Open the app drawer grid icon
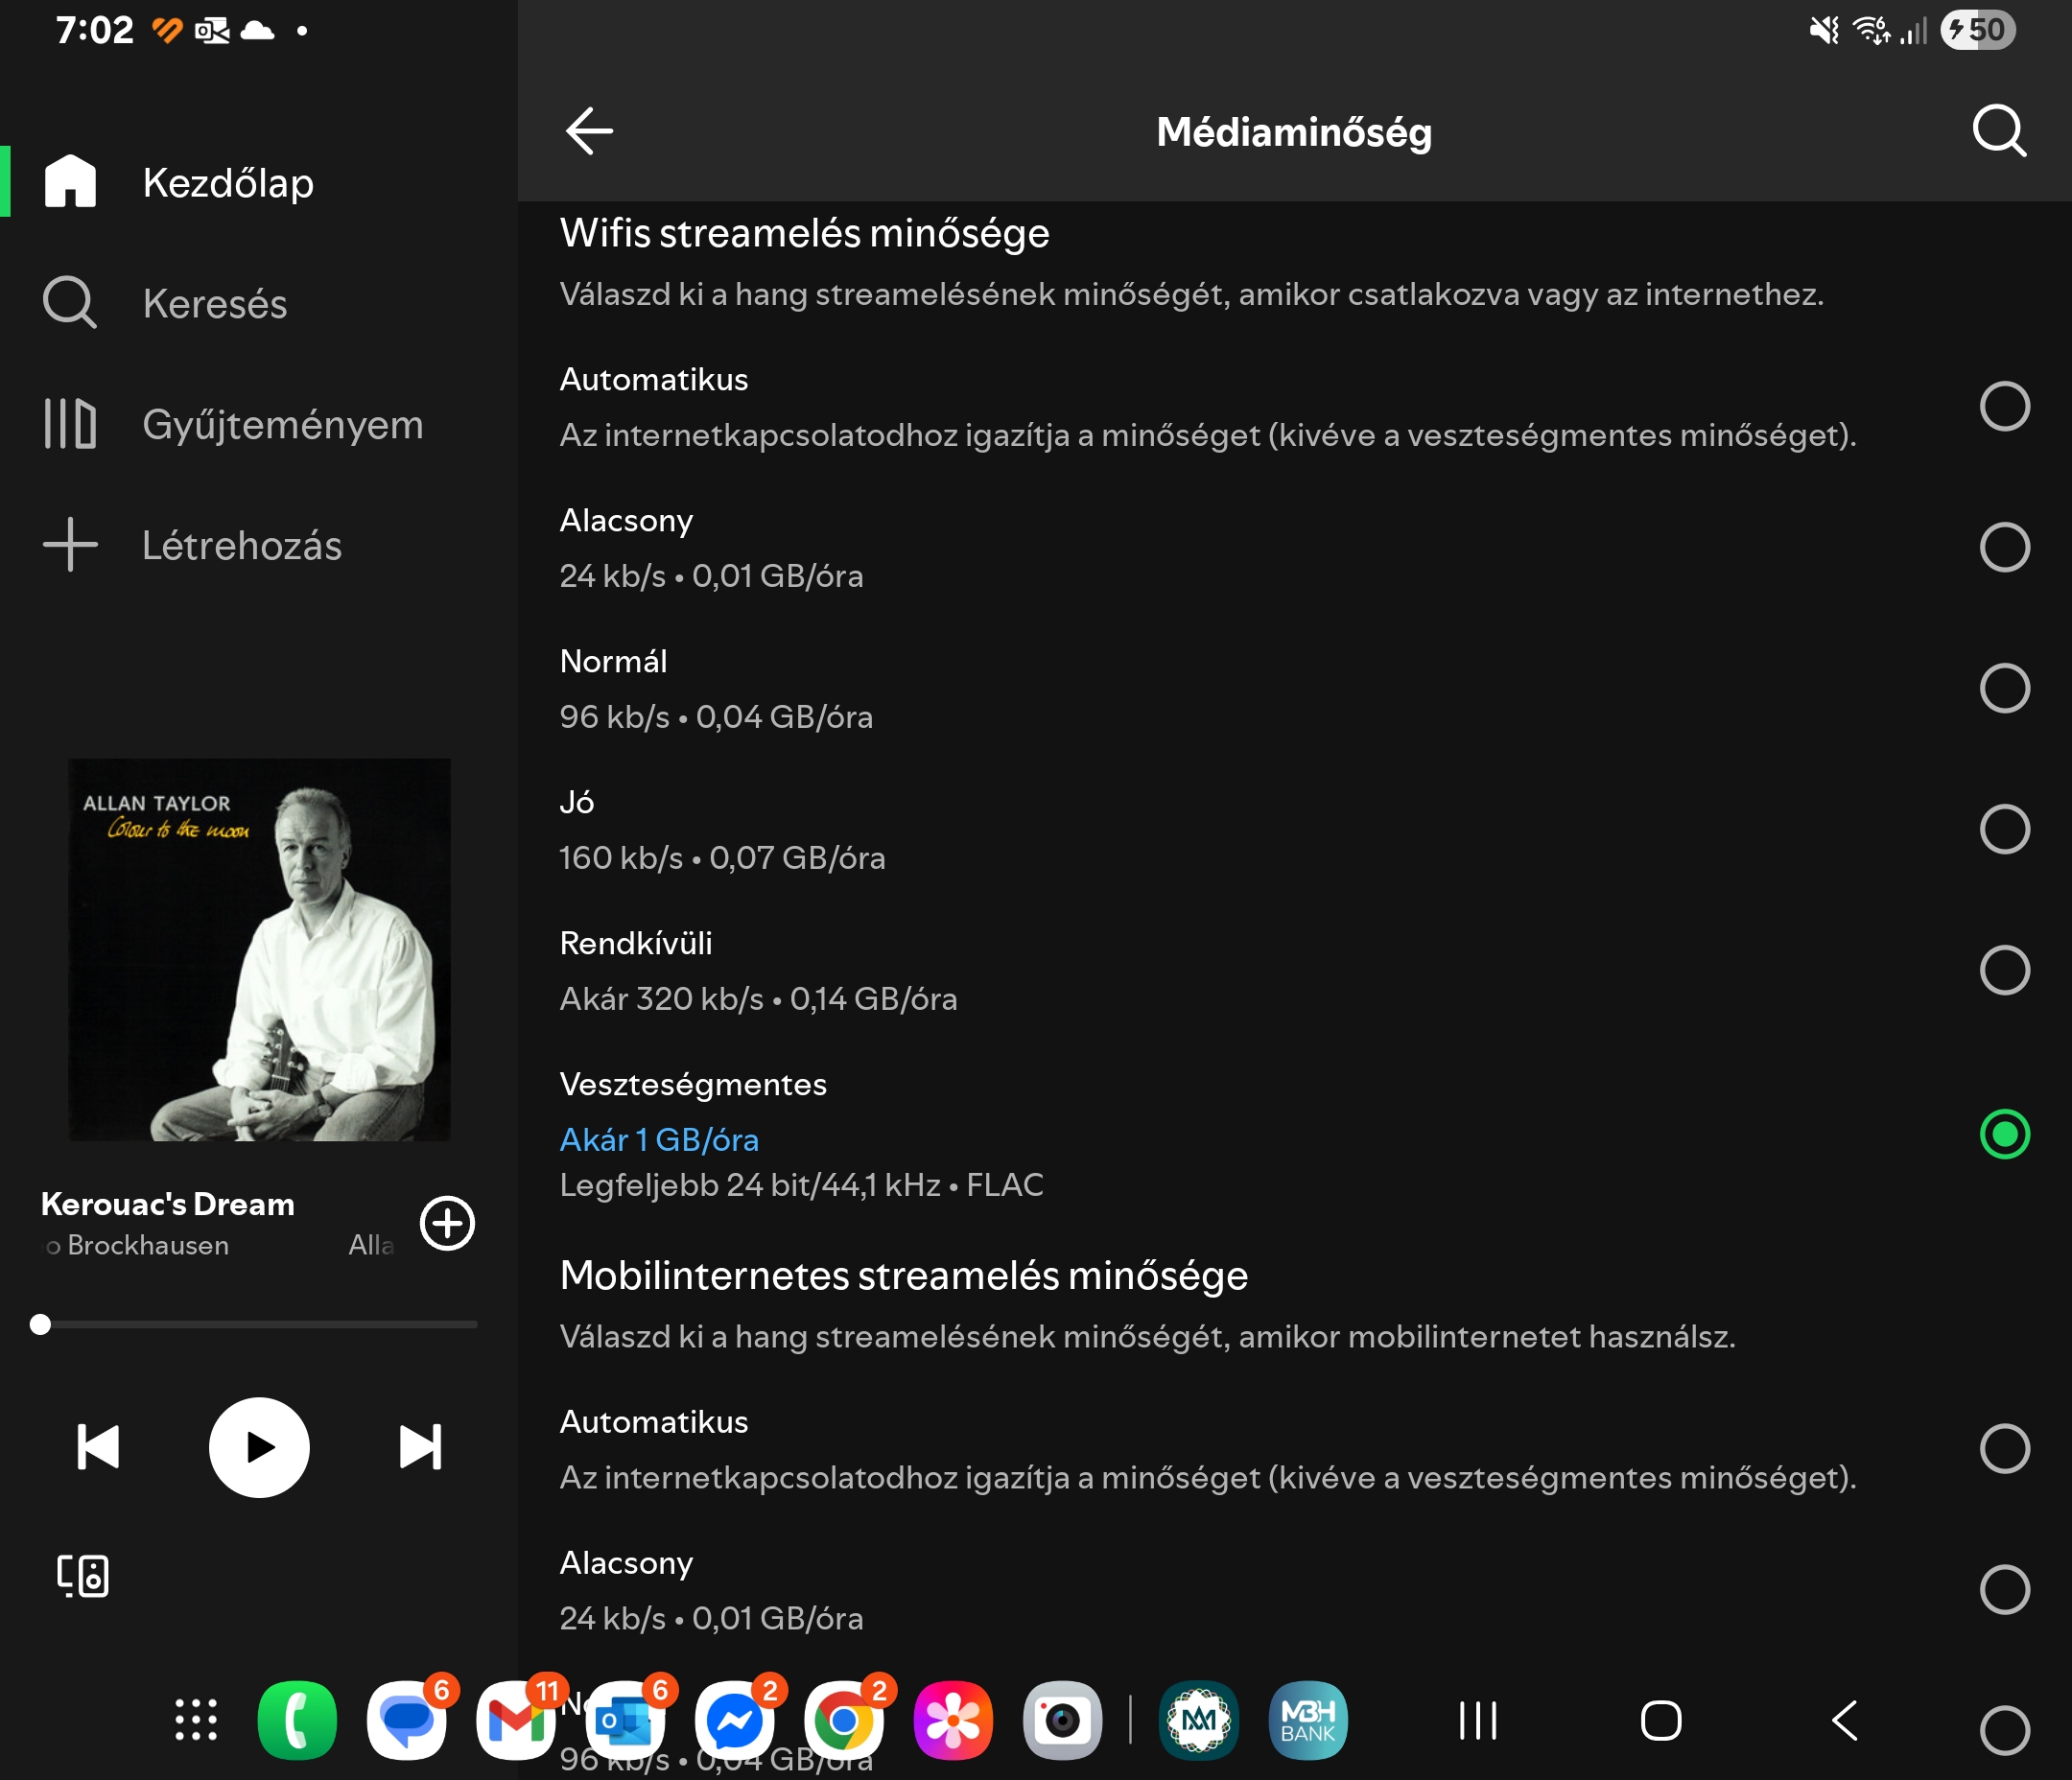This screenshot has height=1780, width=2072. [196, 1721]
